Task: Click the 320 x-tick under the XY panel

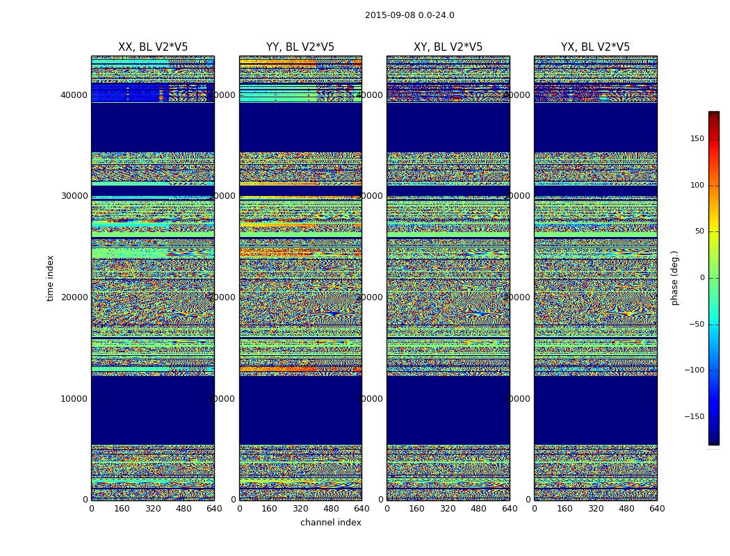Action: click(x=448, y=509)
